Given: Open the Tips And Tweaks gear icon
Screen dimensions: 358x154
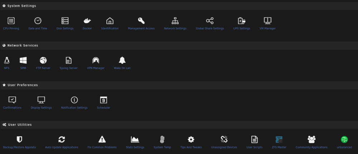Looking at the screenshot, I should (x=191, y=139).
